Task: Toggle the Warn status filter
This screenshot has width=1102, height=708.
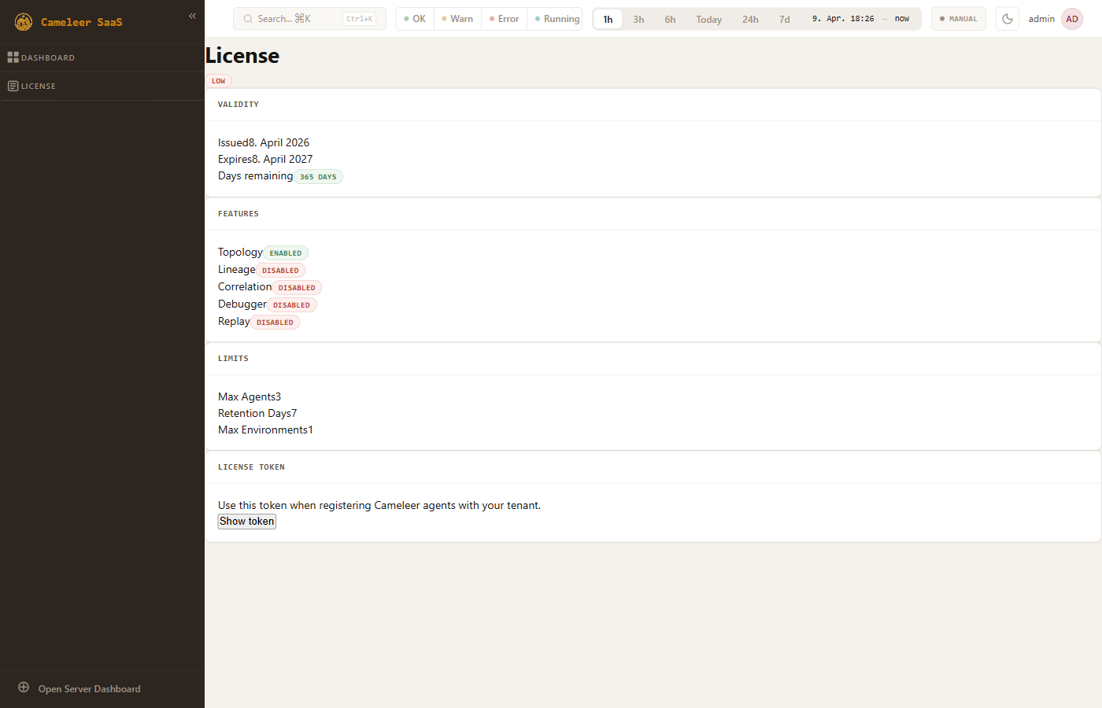Action: [x=457, y=19]
